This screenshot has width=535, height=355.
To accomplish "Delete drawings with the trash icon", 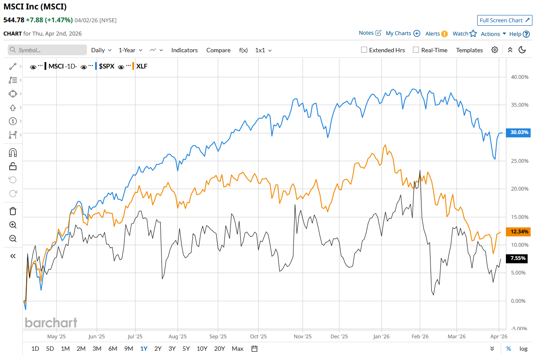I will pyautogui.click(x=13, y=211).
